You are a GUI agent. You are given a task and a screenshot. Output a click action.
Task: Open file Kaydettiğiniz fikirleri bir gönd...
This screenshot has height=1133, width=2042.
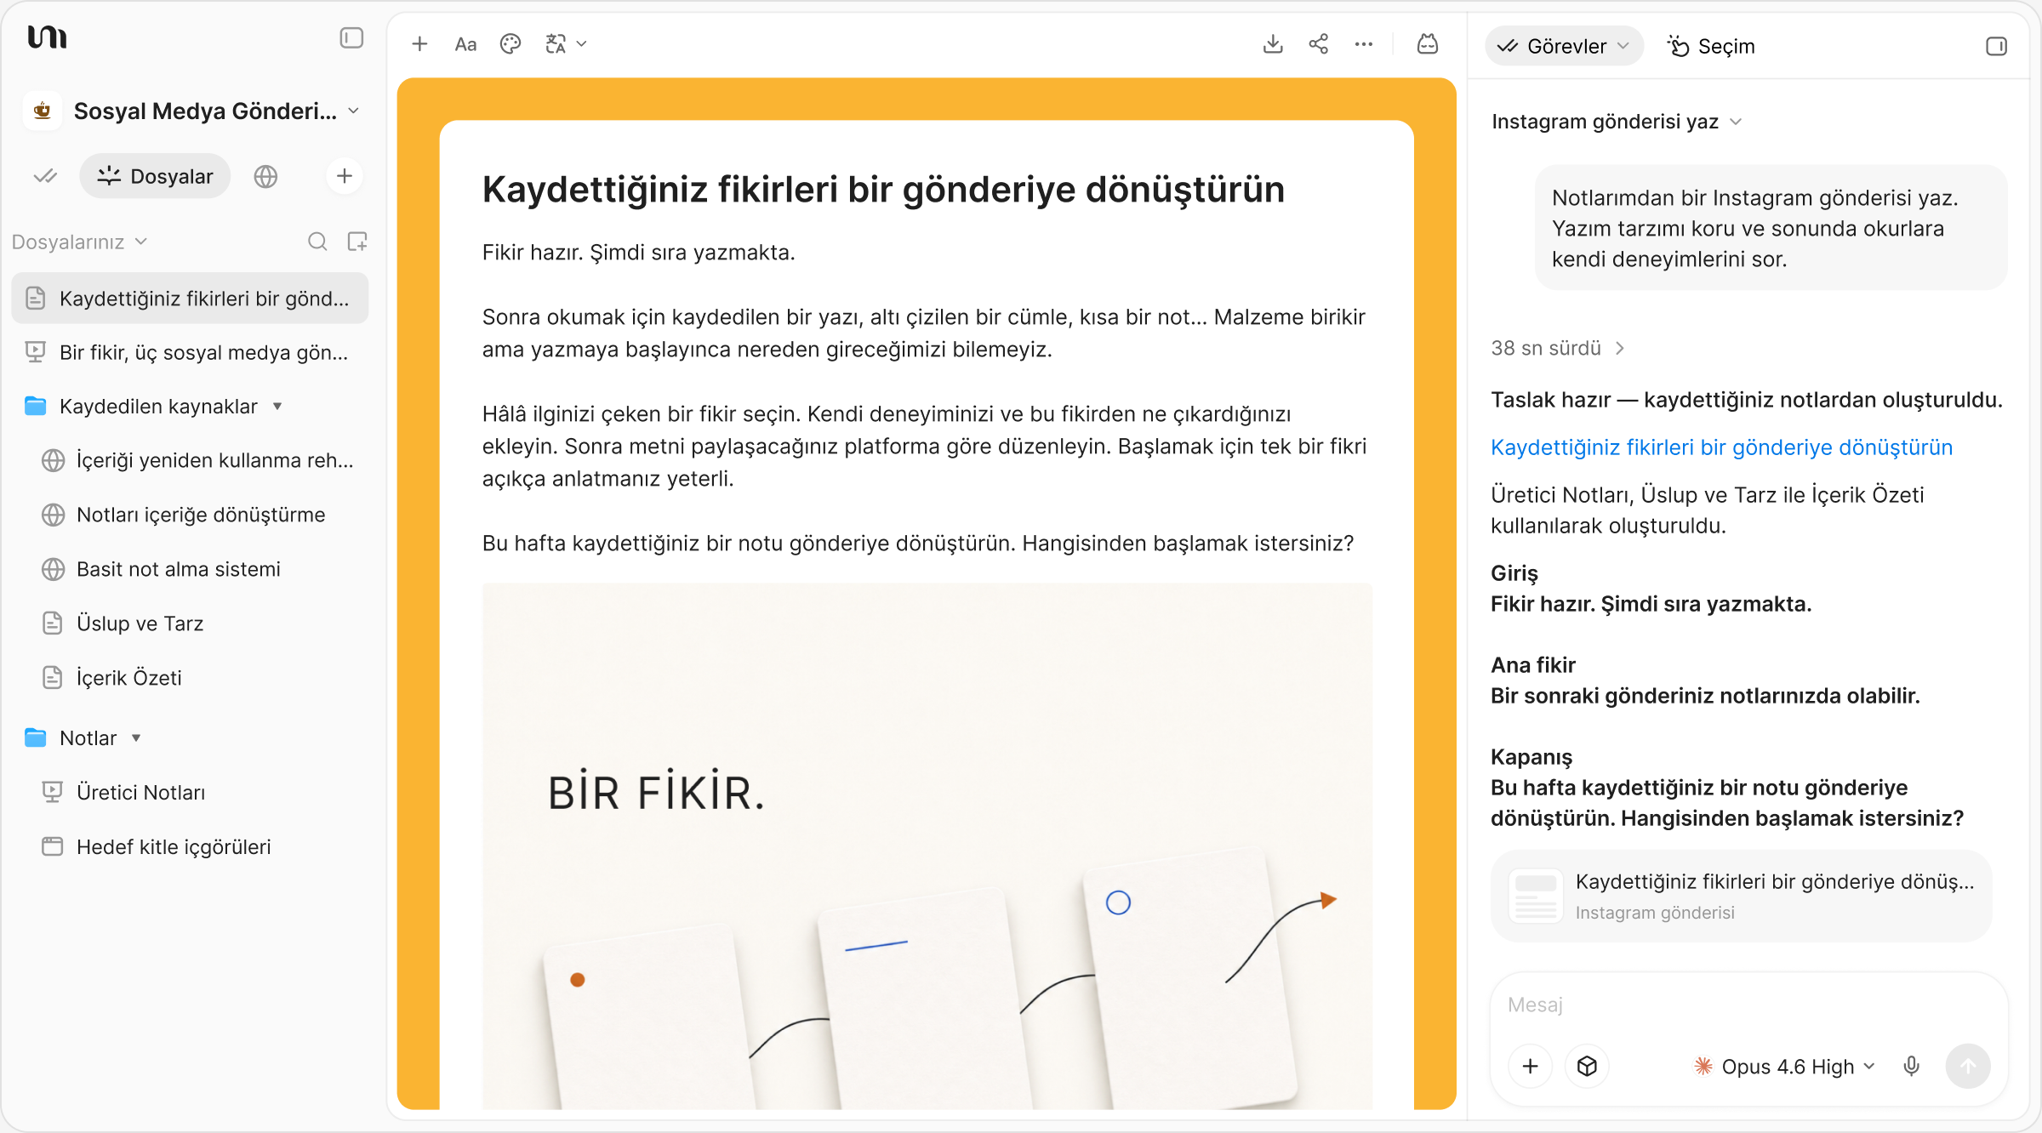pos(190,299)
